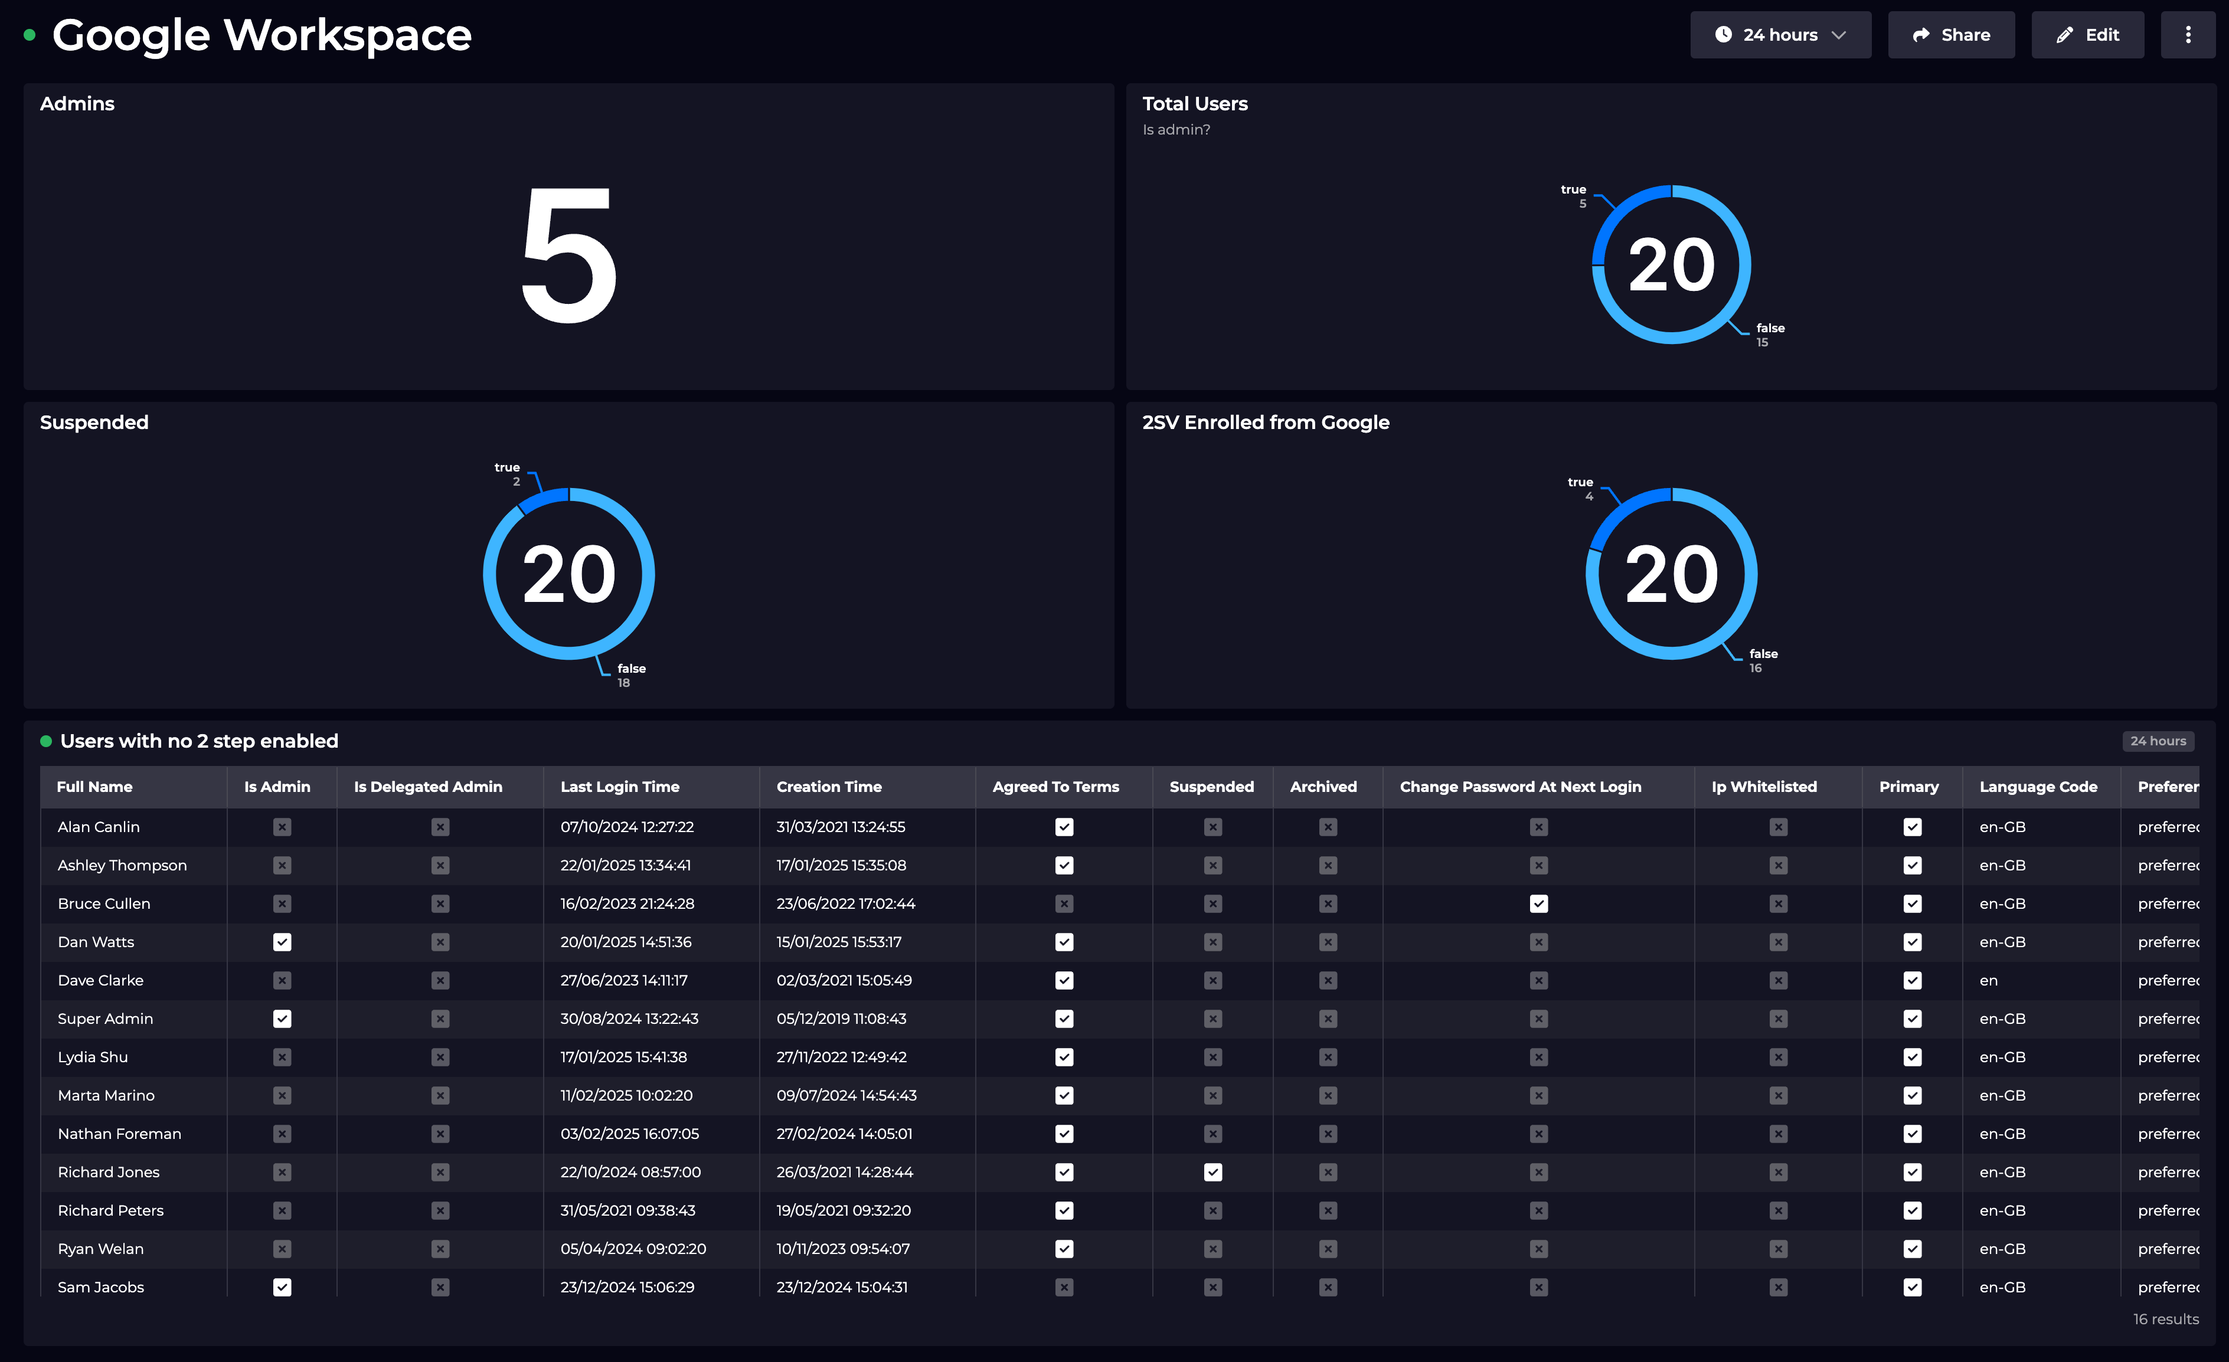Click the Share button

point(1950,34)
